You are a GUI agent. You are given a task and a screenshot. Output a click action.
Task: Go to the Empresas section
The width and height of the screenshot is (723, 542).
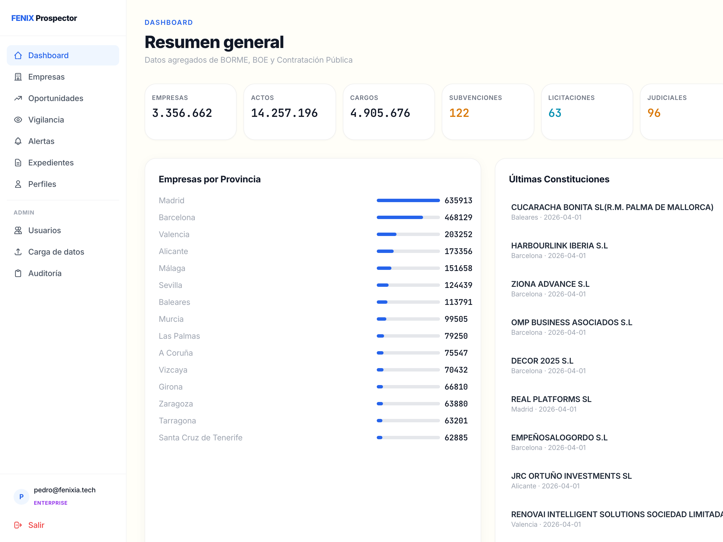pos(46,77)
